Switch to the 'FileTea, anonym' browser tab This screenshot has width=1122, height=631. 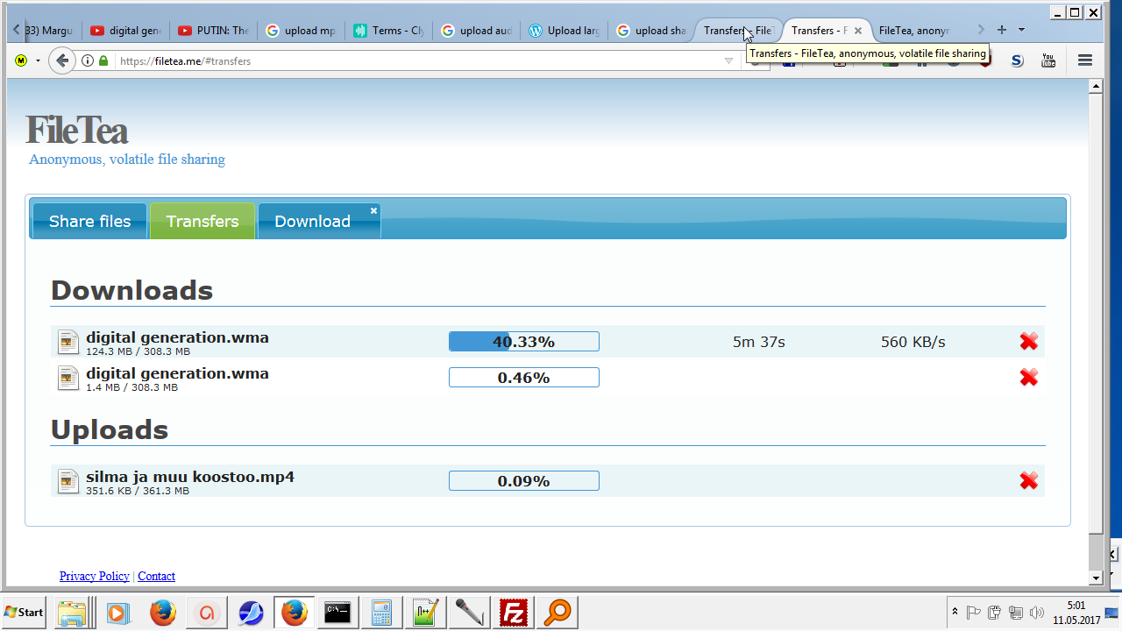(x=915, y=30)
